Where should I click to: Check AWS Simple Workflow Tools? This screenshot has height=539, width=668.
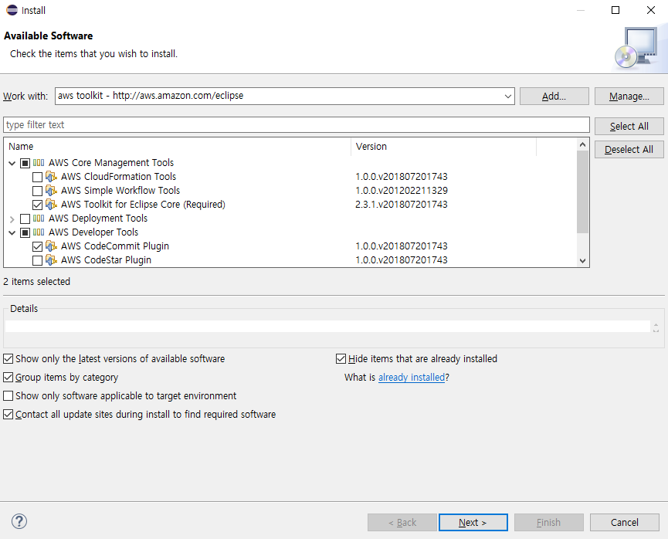click(38, 191)
